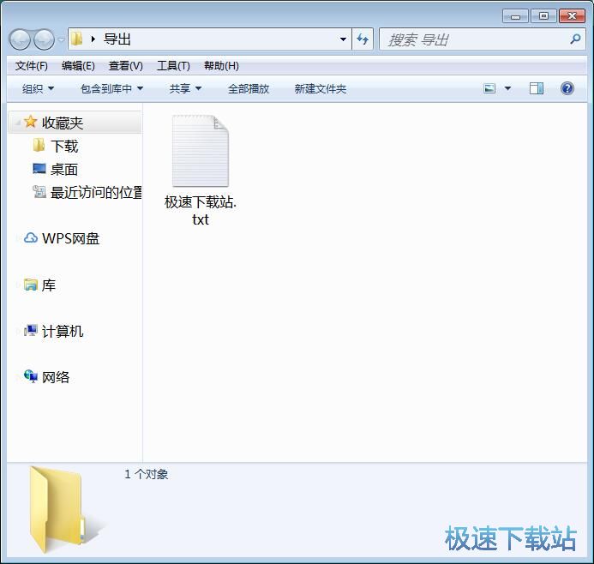Open the address bar history dropdown
594x564 pixels.
(x=343, y=39)
